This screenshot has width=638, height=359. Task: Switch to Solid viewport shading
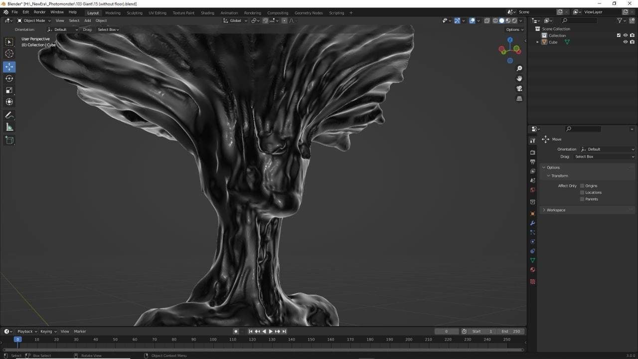coord(501,20)
